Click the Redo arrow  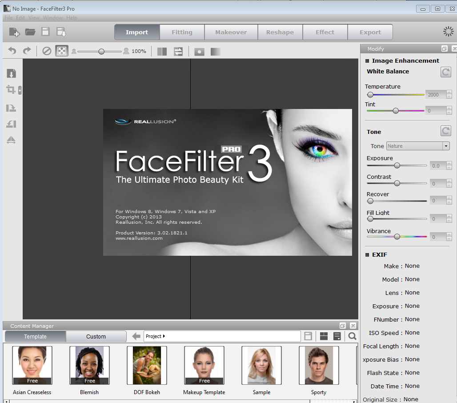click(27, 51)
